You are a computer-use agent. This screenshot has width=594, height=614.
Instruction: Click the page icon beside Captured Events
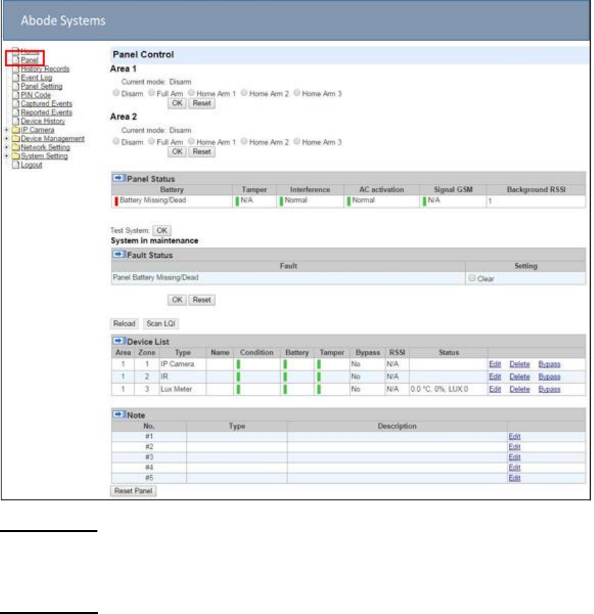click(x=16, y=104)
